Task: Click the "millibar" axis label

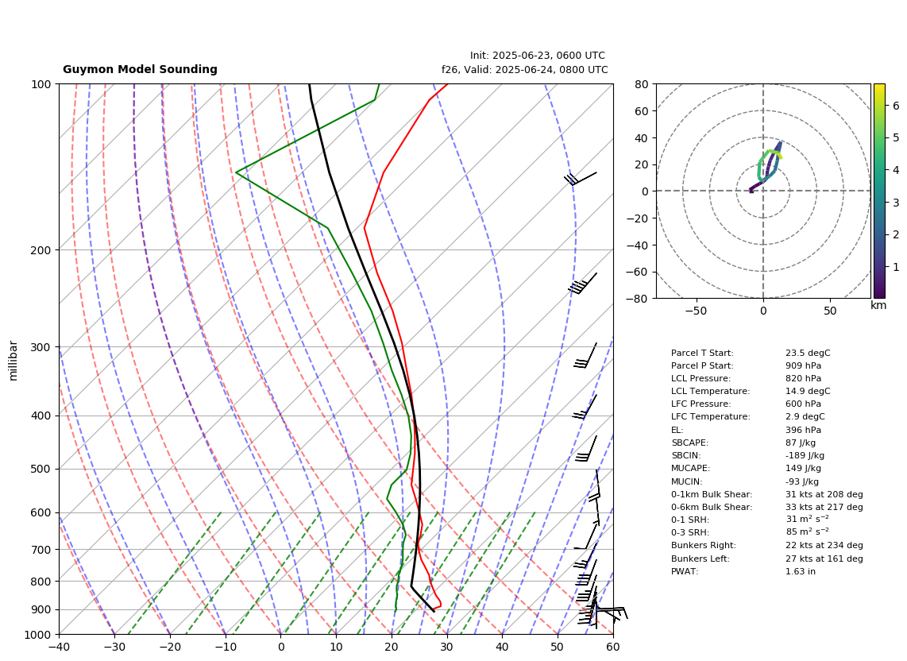Action: point(14,361)
